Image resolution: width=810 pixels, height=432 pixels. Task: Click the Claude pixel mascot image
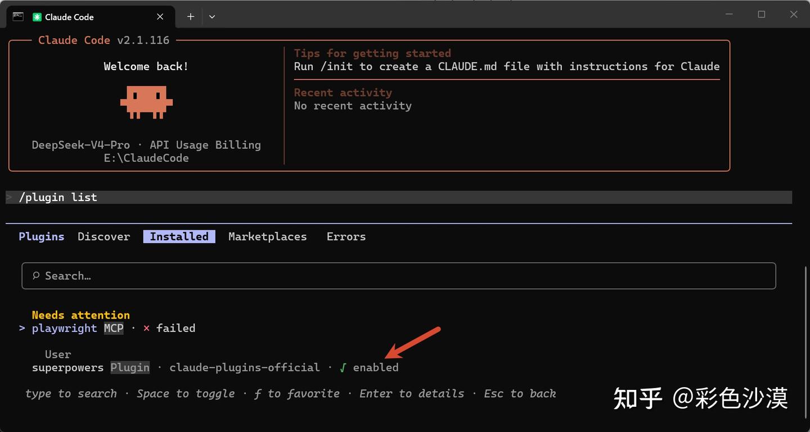[x=146, y=102]
